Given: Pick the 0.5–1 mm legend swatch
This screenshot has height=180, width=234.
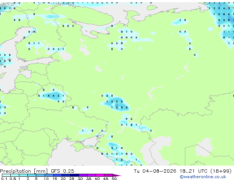Looking at the screenshot, I should tap(15, 175).
